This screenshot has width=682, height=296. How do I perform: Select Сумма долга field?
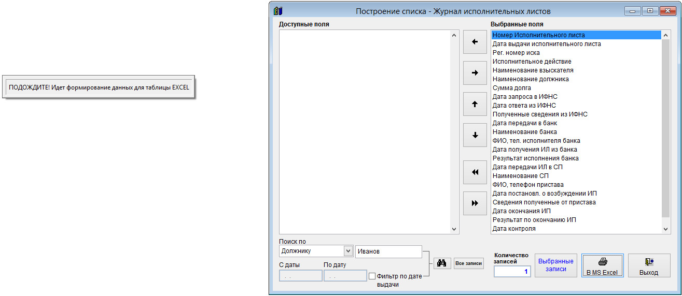click(576, 88)
